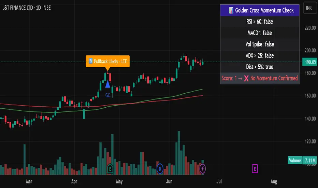Click the 120.00 price axis label

click(x=310, y=141)
